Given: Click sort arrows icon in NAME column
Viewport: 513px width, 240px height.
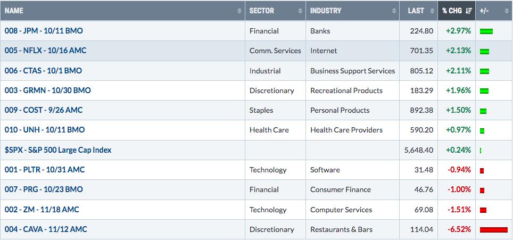Looking at the screenshot, I should (x=239, y=11).
